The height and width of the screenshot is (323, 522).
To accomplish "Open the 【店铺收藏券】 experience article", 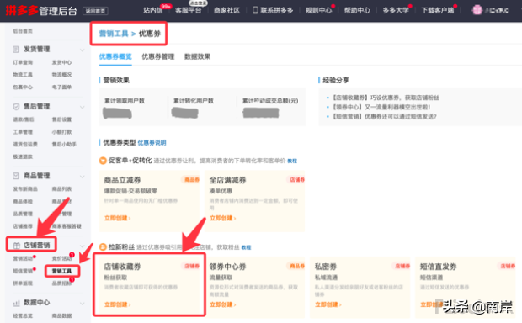I will [x=386, y=98].
